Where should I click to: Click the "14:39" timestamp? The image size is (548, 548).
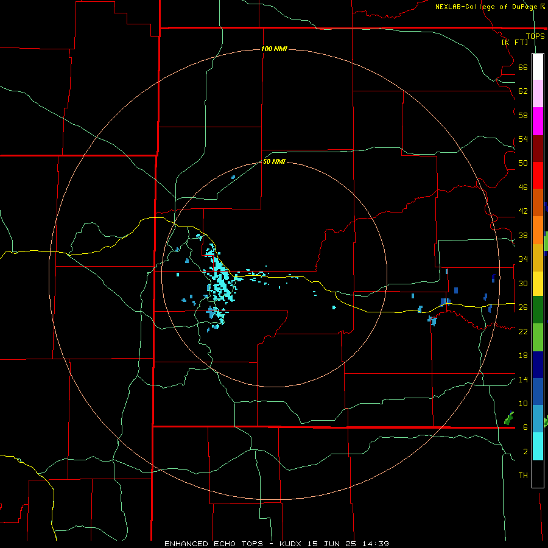pyautogui.click(x=377, y=544)
